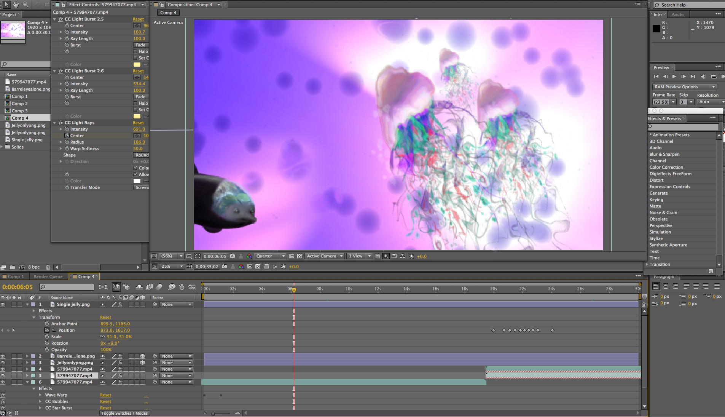Viewport: 725px width, 417px height.
Task: Click the reset exposure icon in the Comp 4 viewer
Action: pos(411,256)
